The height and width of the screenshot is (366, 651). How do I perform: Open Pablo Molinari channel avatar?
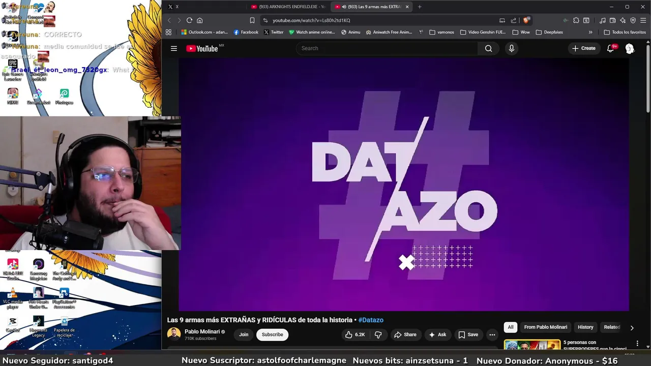pyautogui.click(x=174, y=334)
